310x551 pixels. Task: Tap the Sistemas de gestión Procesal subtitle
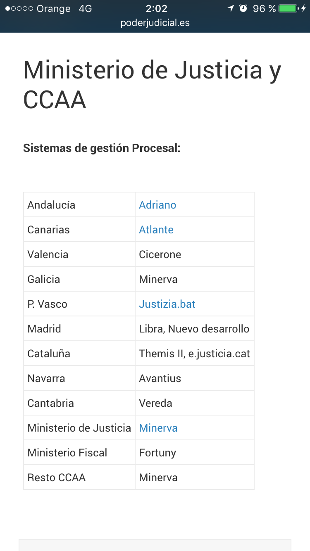102,148
